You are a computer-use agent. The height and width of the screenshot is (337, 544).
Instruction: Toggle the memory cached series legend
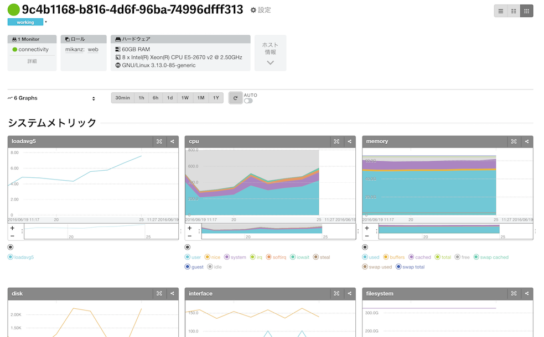pyautogui.click(x=419, y=257)
